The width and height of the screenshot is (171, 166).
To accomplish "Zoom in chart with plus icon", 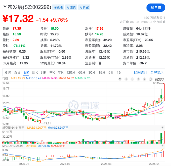I will click(x=126, y=79).
